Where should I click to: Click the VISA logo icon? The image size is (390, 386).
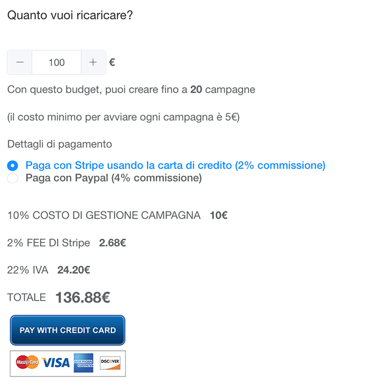56,363
